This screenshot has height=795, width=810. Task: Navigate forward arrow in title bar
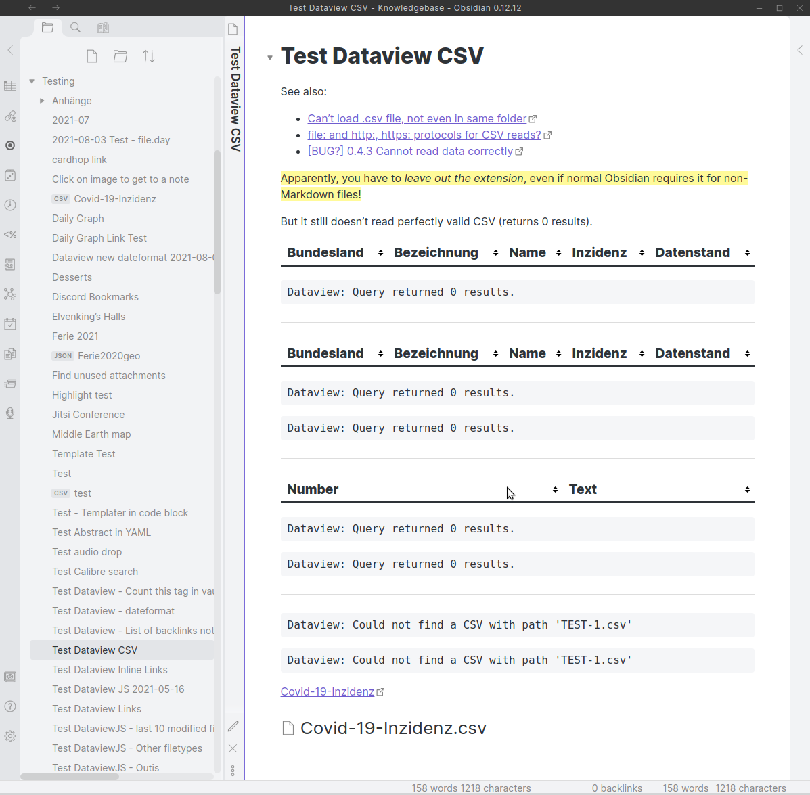(55, 7)
